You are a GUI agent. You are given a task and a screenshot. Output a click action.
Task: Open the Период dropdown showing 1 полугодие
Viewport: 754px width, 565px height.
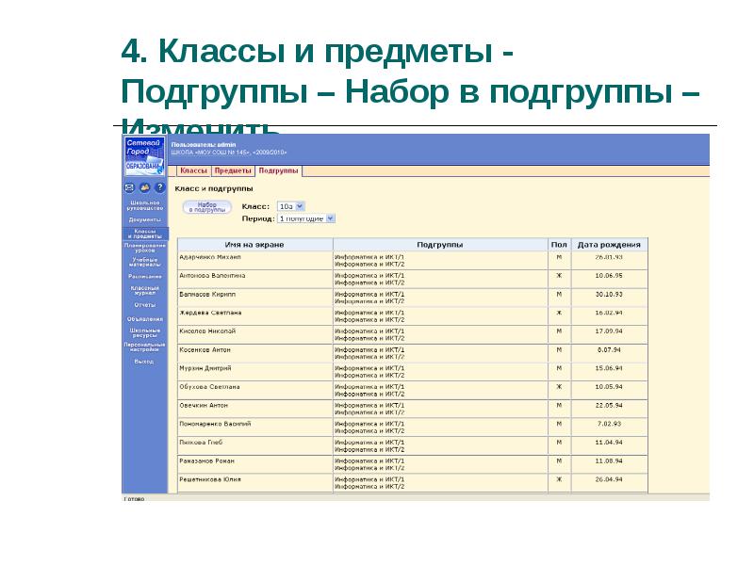tap(306, 218)
